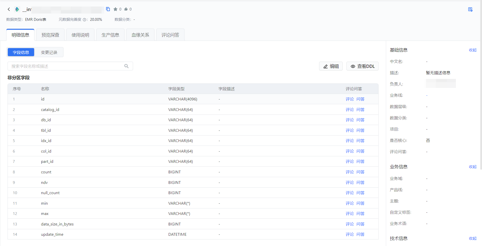Image resolution: width=482 pixels, height=246 pixels.
Task: Open 问答 for min field
Action: [x=360, y=203]
